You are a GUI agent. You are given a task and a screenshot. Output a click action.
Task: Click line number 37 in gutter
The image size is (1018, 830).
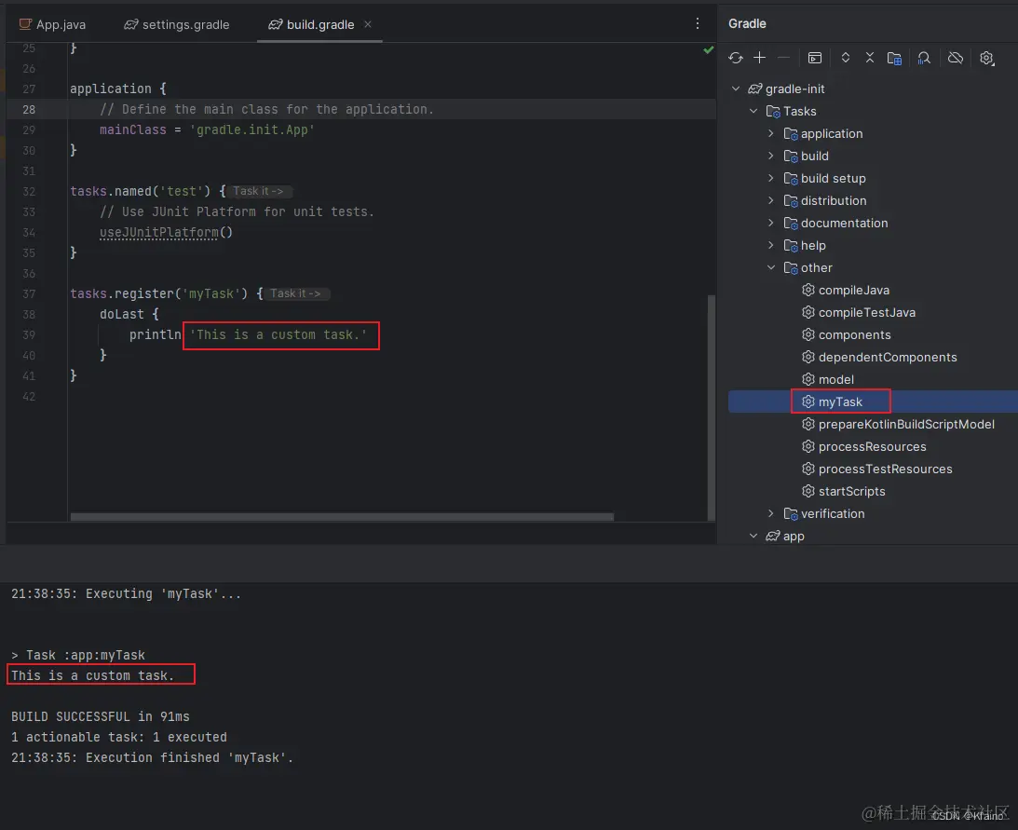point(29,293)
